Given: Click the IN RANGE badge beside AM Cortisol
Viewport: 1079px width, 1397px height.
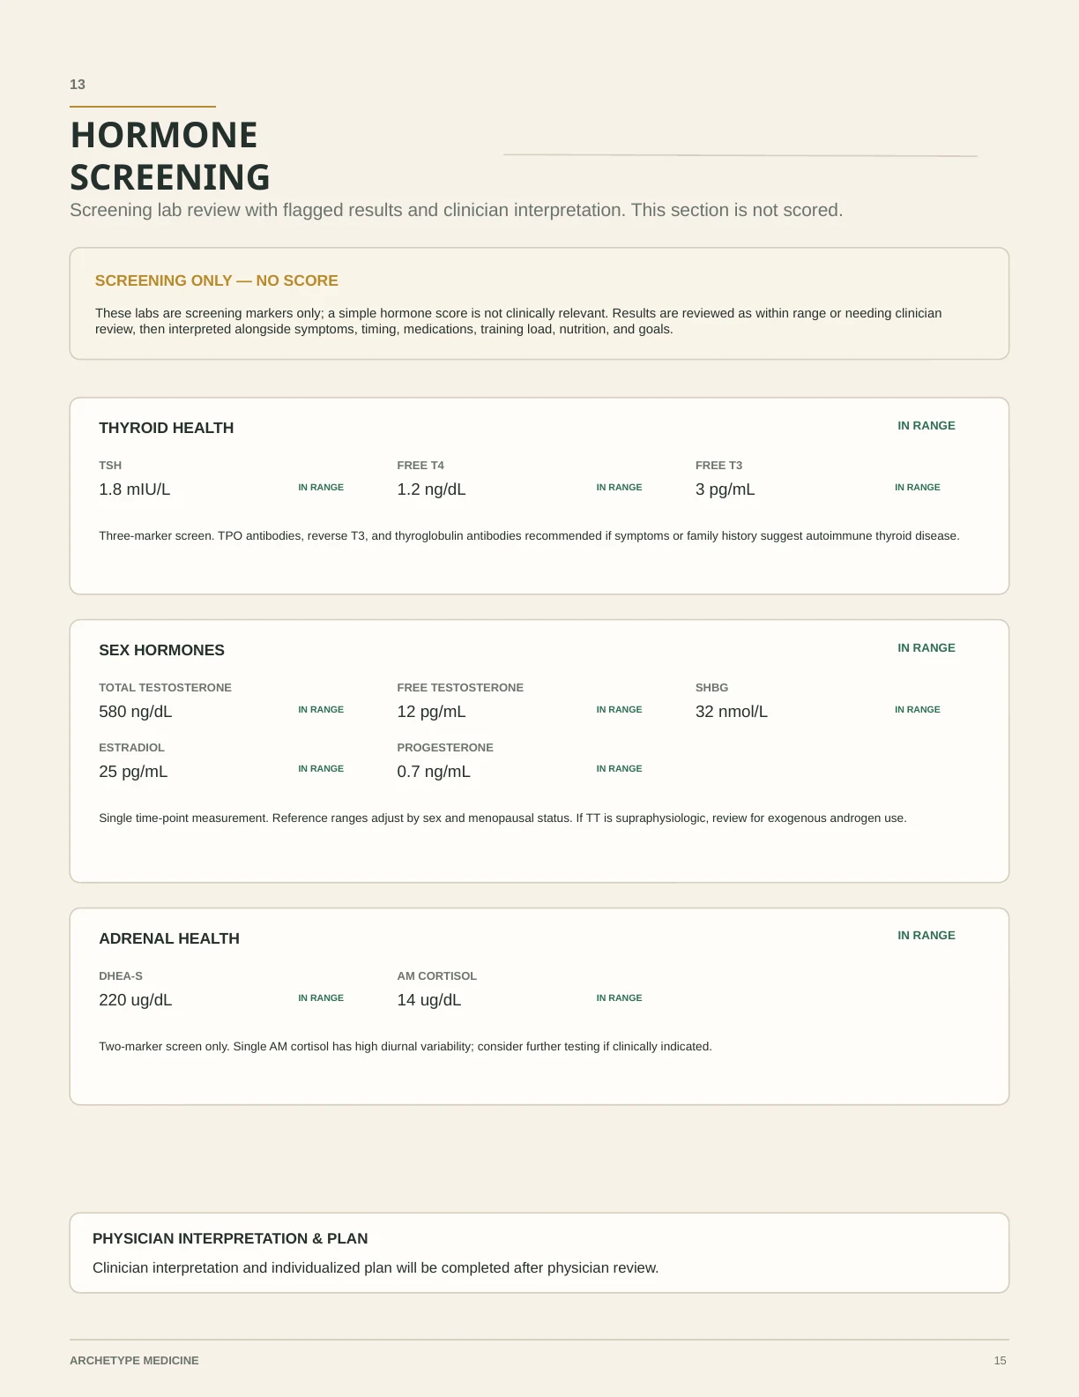Looking at the screenshot, I should click(619, 998).
